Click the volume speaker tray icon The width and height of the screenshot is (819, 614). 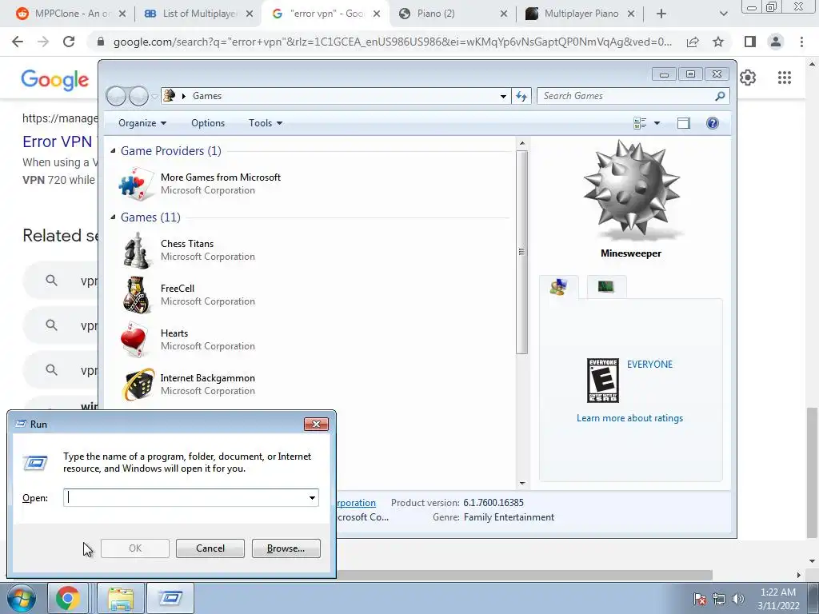click(x=738, y=599)
